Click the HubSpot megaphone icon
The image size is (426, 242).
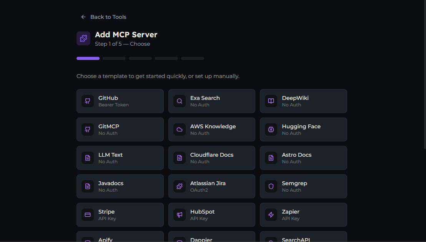tap(179, 215)
